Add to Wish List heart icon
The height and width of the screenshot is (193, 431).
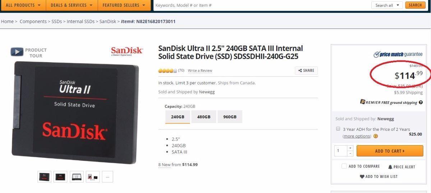(x=362, y=176)
